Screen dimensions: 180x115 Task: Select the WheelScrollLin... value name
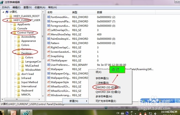click(60, 91)
